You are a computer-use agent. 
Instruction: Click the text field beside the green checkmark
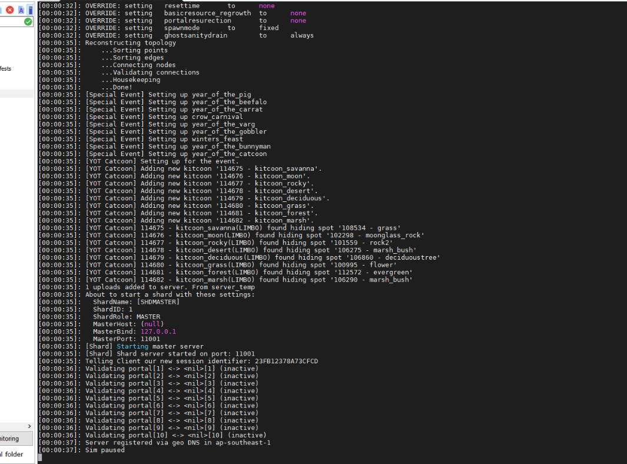point(11,22)
